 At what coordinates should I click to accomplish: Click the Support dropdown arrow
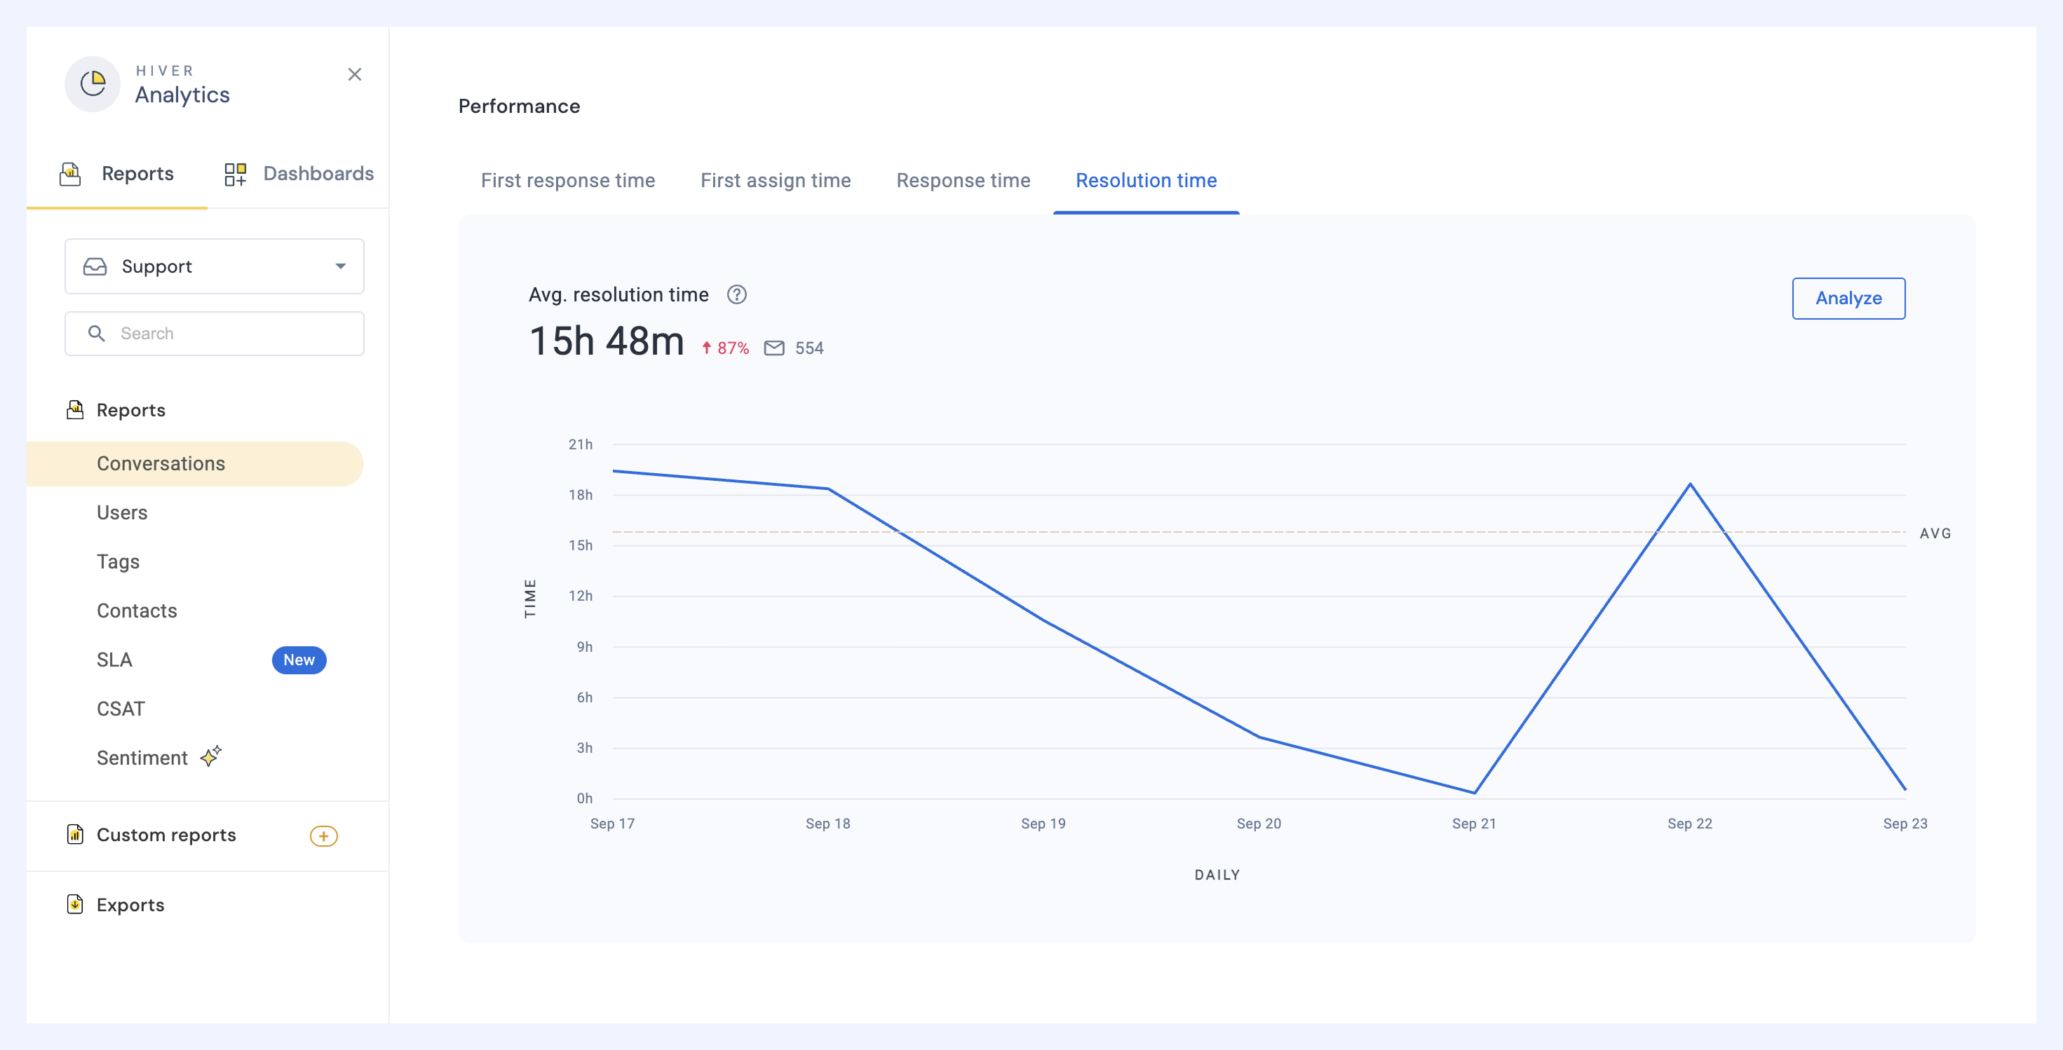click(340, 266)
